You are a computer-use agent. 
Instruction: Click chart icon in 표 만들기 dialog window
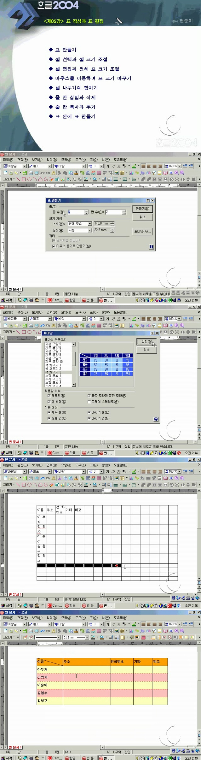coord(131,173)
